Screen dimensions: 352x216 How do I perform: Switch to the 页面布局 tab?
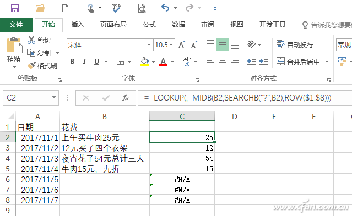point(113,25)
